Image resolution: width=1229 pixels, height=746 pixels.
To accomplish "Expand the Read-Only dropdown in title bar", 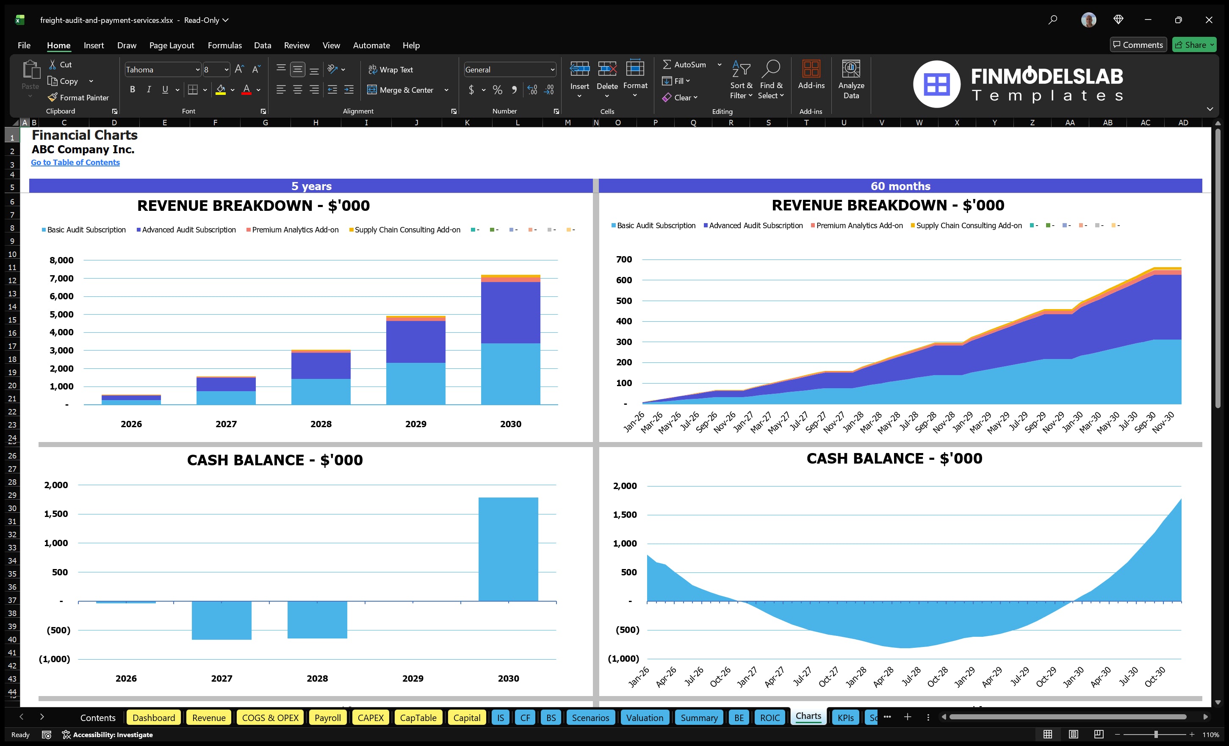I will tap(225, 20).
